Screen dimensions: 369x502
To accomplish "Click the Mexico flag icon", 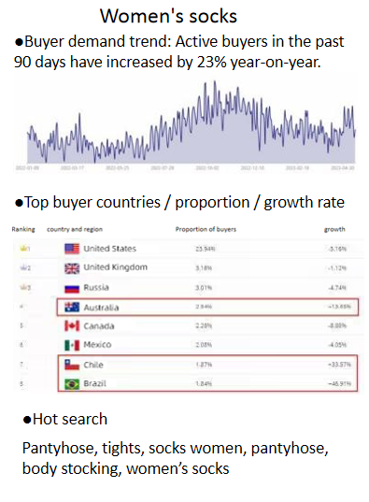I will click(x=72, y=345).
